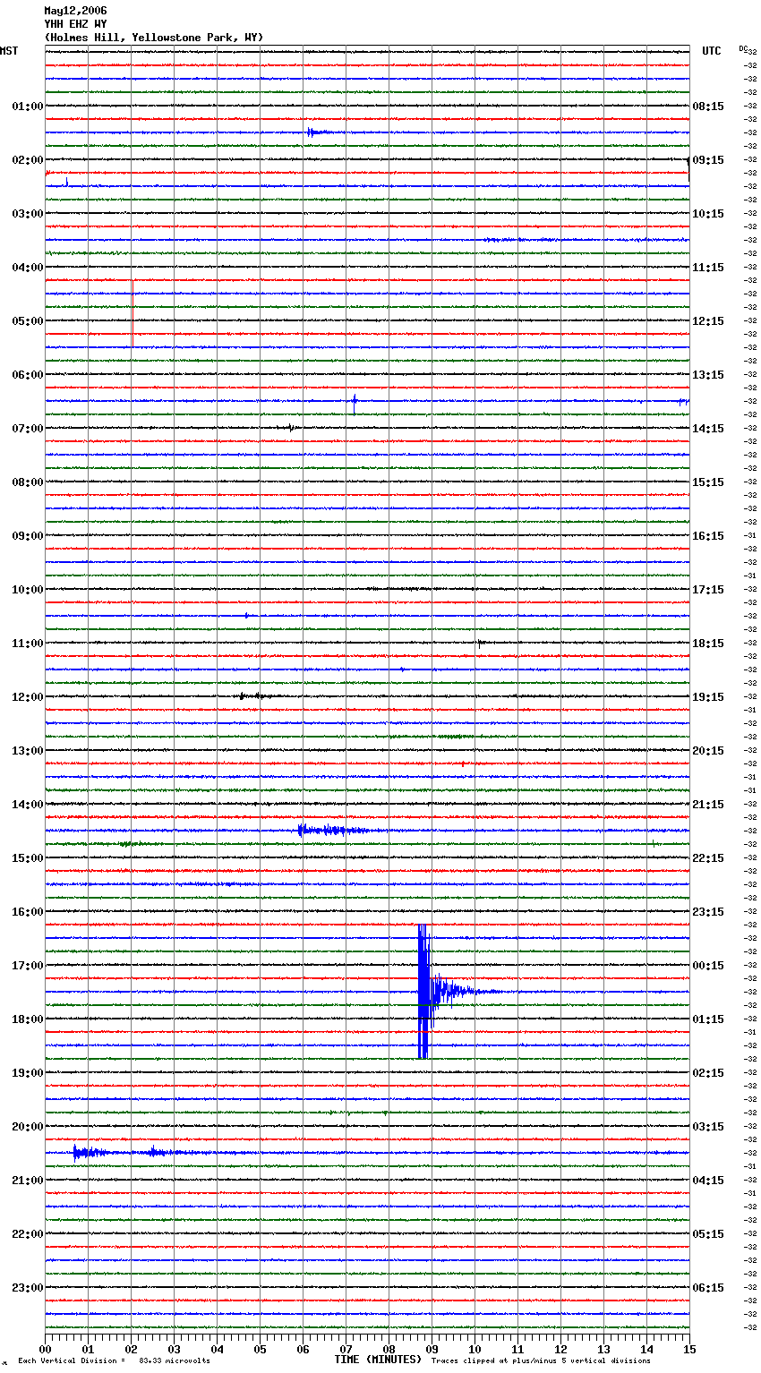Select the 06:00 MST time label
This screenshot has width=761, height=1373.
coord(28,375)
